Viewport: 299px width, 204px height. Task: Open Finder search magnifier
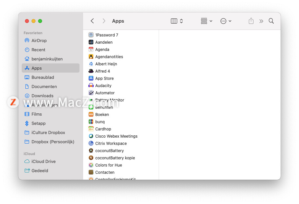coord(271,21)
